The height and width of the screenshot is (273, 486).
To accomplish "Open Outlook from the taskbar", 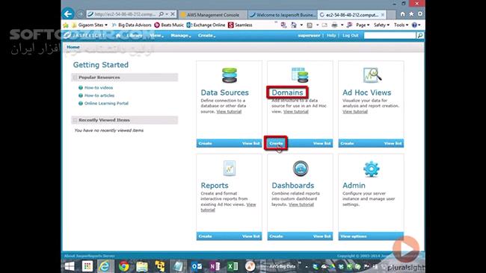I will (x=197, y=266).
